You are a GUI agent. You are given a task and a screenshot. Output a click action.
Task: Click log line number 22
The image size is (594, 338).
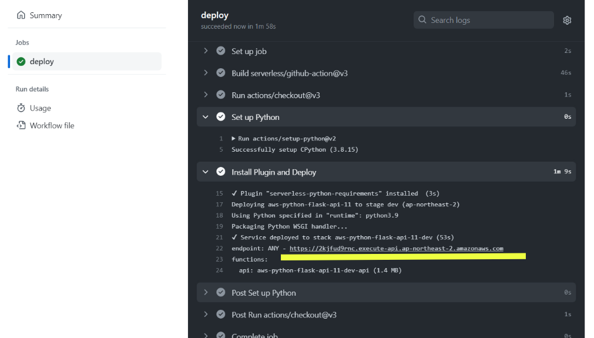click(219, 249)
